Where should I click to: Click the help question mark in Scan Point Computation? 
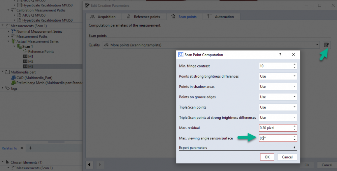[x=280, y=55]
